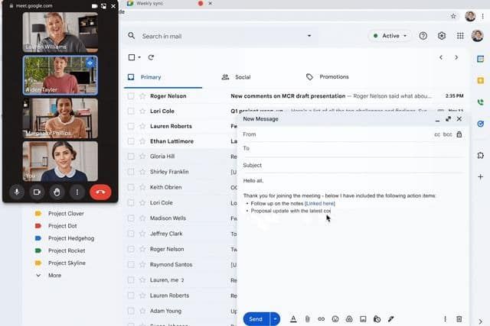Open the Active status dropdown

(x=389, y=36)
